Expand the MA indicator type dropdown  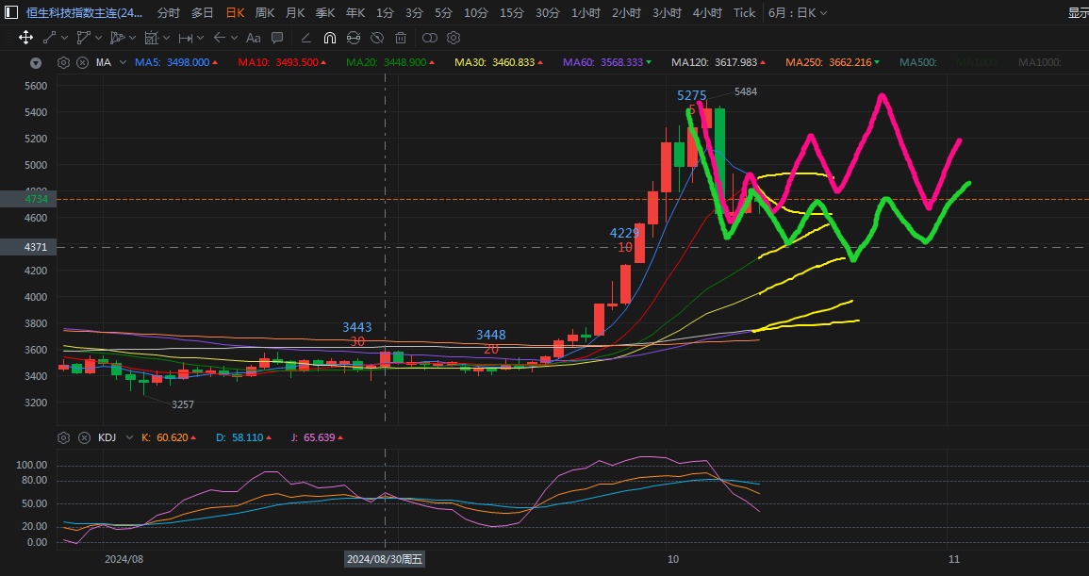tap(122, 63)
